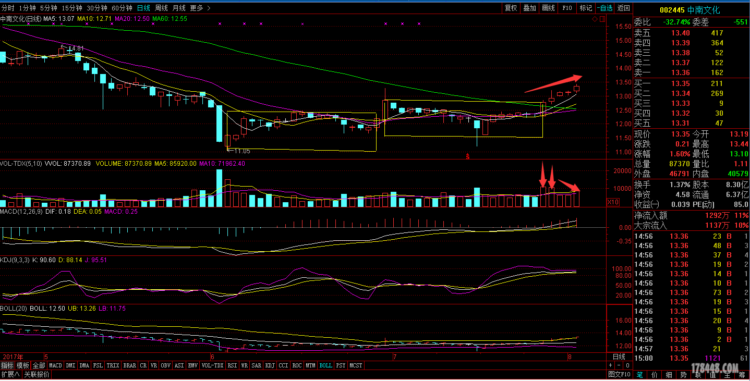
Task: Select the 细 detail tab
Action: click(x=669, y=375)
